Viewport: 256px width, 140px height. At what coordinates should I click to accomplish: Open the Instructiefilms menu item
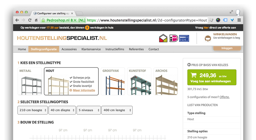[x=115, y=49]
